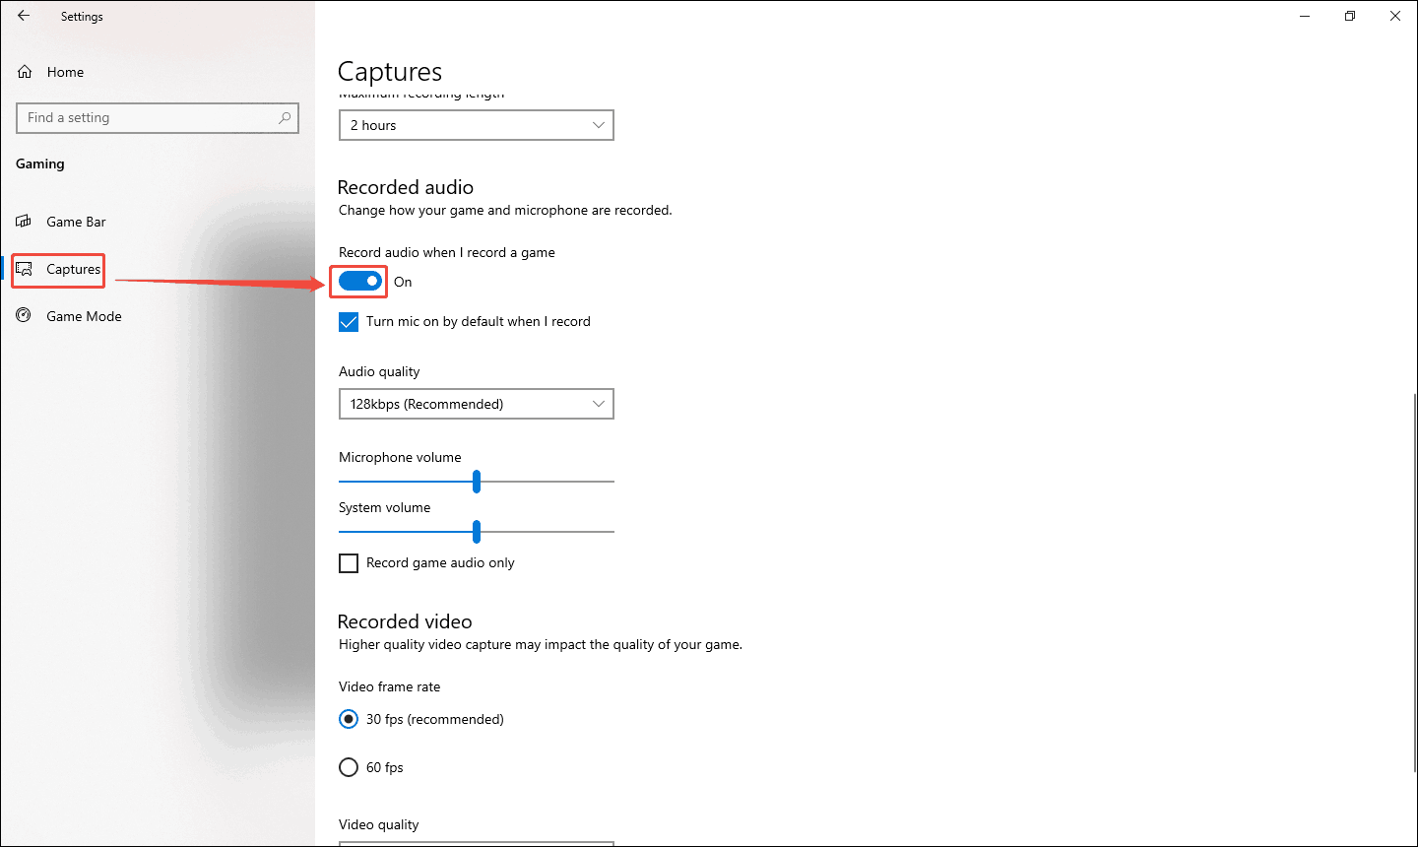The image size is (1418, 847).
Task: Select the 60 fps video frame rate
Action: [x=349, y=766]
